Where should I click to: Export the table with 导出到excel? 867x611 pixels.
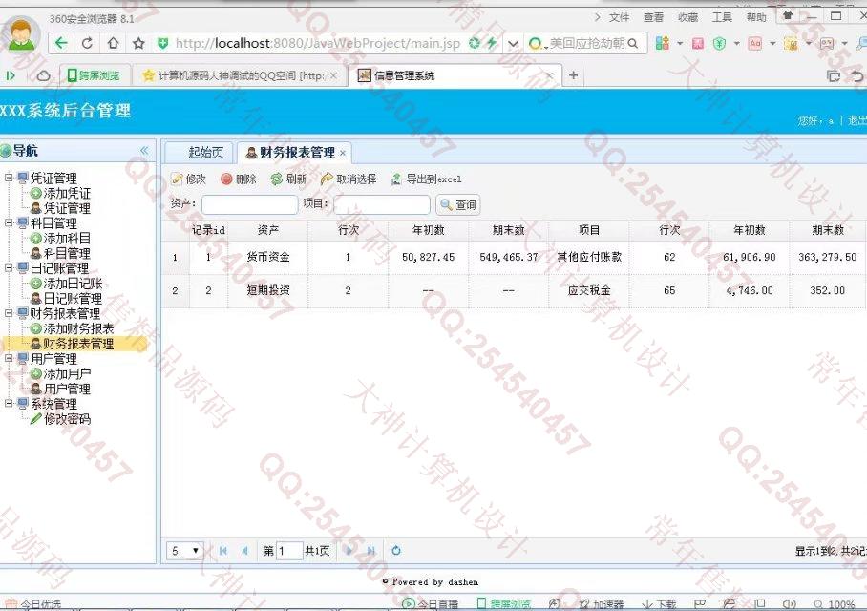click(x=426, y=179)
